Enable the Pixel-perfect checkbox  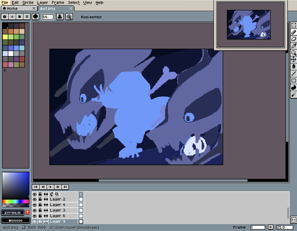(x=77, y=17)
